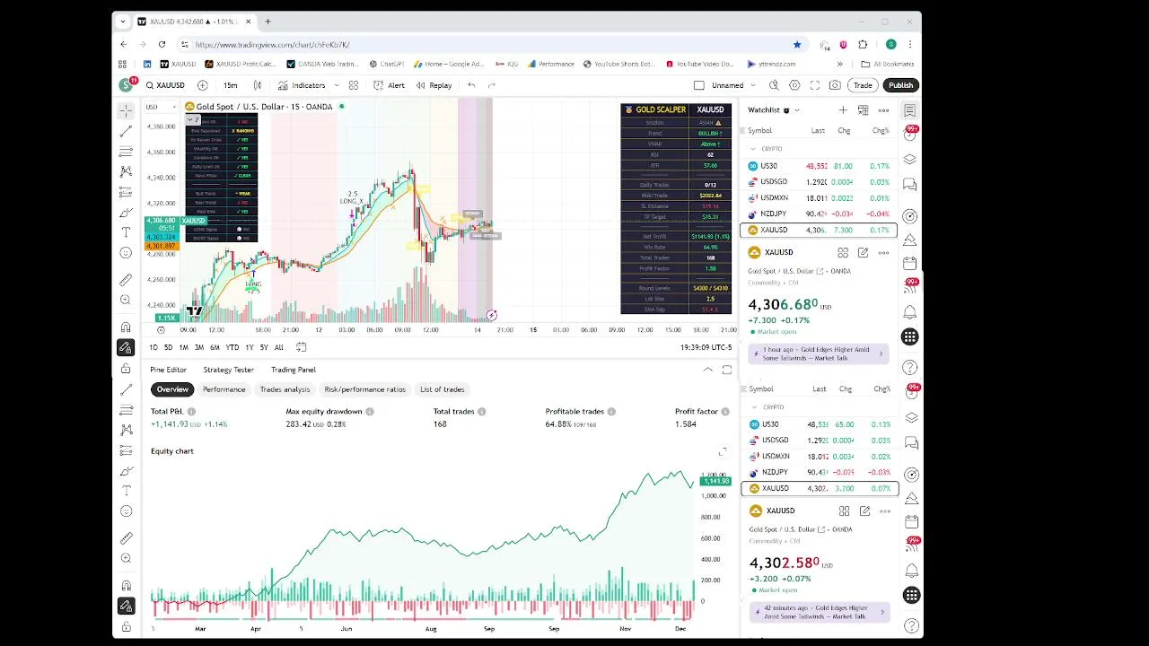Image resolution: width=1149 pixels, height=646 pixels.
Task: Open the quick search magnifier icon
Action: pyautogui.click(x=774, y=85)
